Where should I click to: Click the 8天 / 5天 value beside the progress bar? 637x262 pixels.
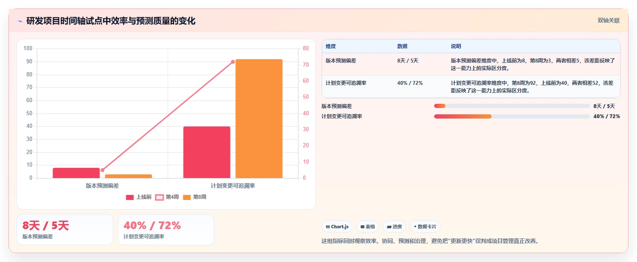[x=604, y=106]
